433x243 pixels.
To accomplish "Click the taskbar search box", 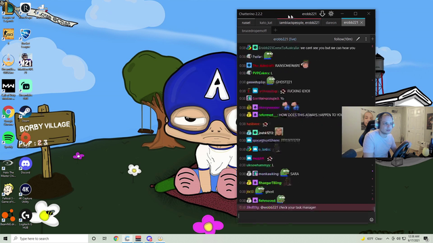I will pyautogui.click(x=49, y=238).
